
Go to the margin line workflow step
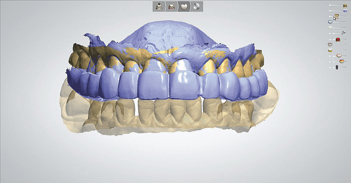[x=171, y=6]
